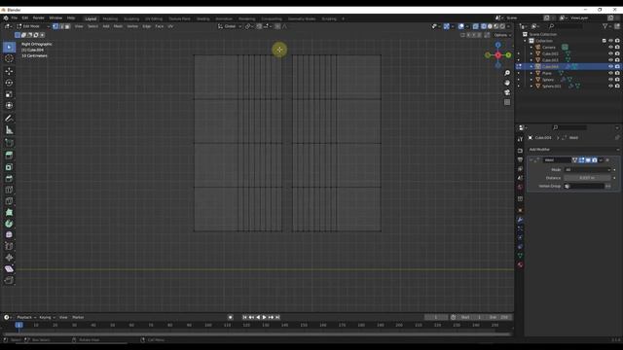Jump to the first frame

[x=244, y=318]
